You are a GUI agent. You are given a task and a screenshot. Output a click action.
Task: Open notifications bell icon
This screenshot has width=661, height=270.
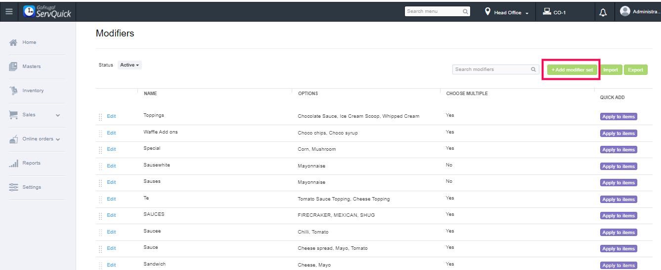[x=603, y=12]
